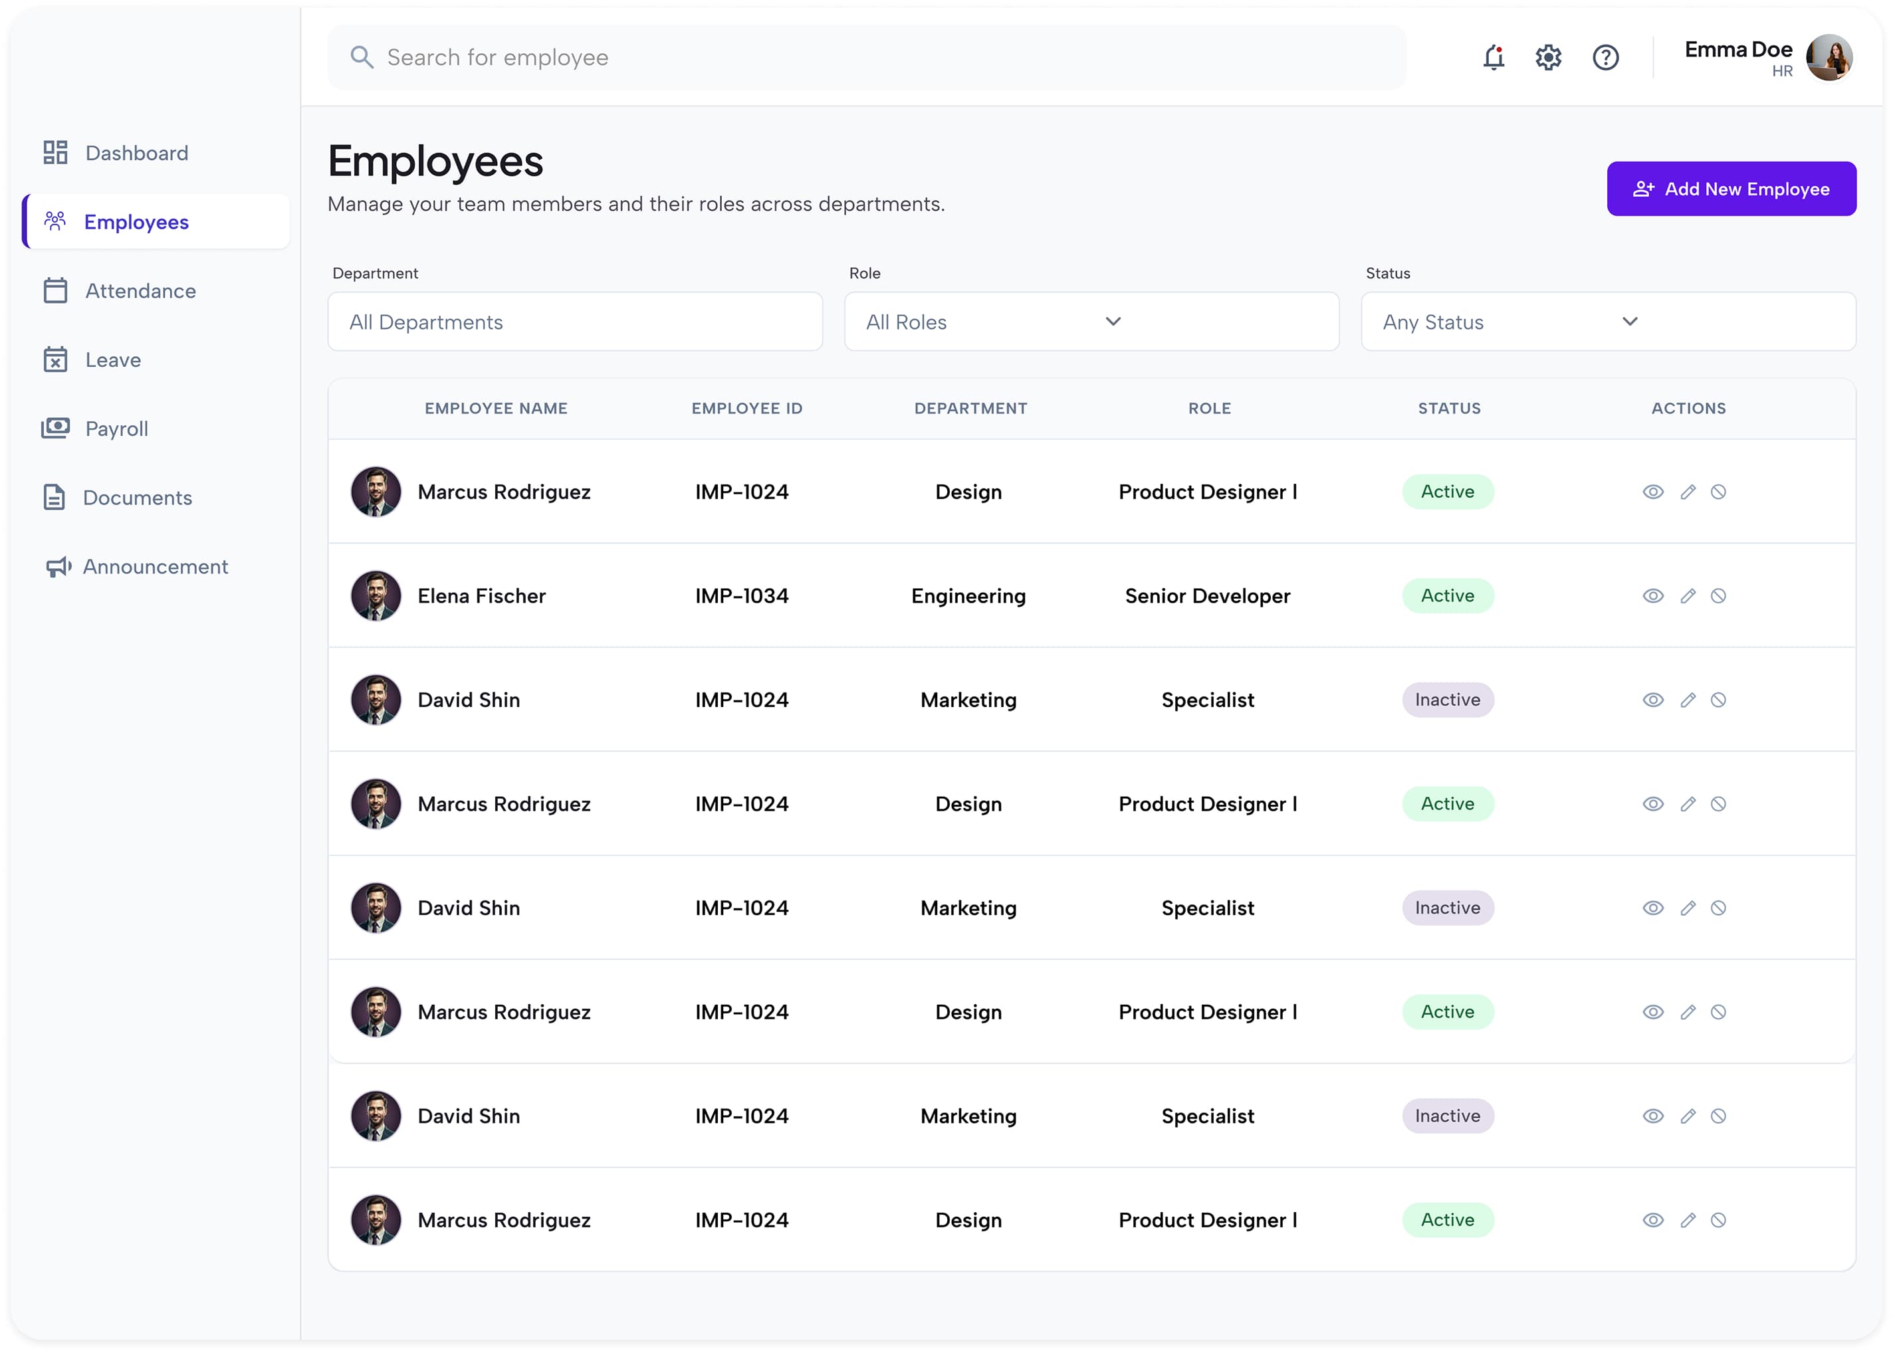The image size is (1893, 1353).
Task: Click the IMP-1034 employee ID
Action: (742, 595)
